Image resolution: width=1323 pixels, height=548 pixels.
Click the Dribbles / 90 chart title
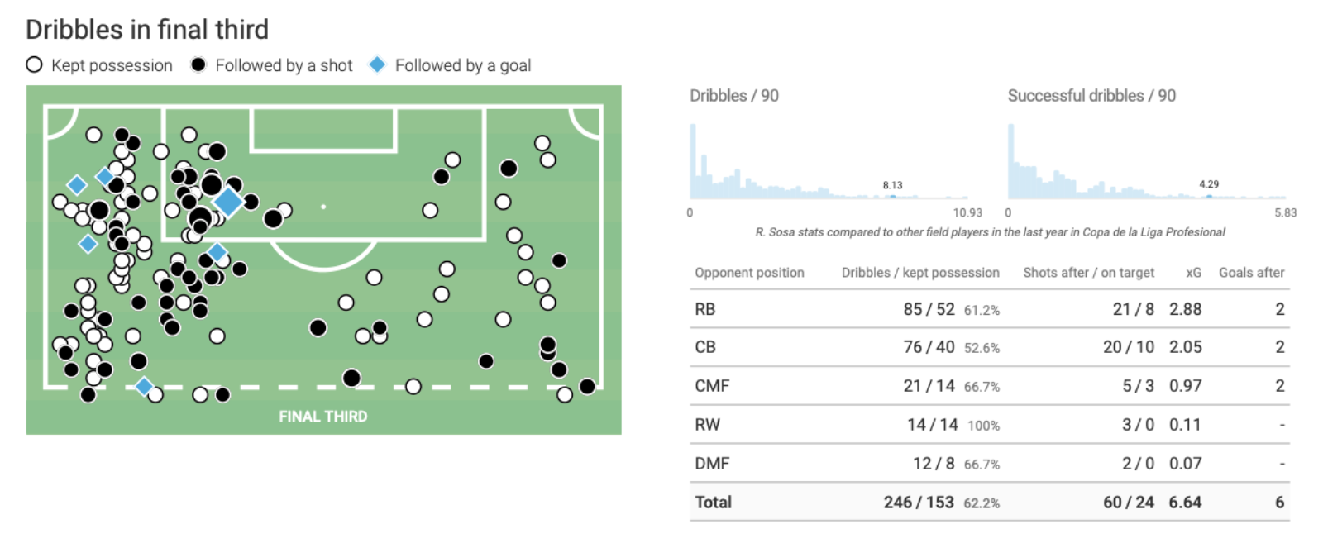(734, 96)
